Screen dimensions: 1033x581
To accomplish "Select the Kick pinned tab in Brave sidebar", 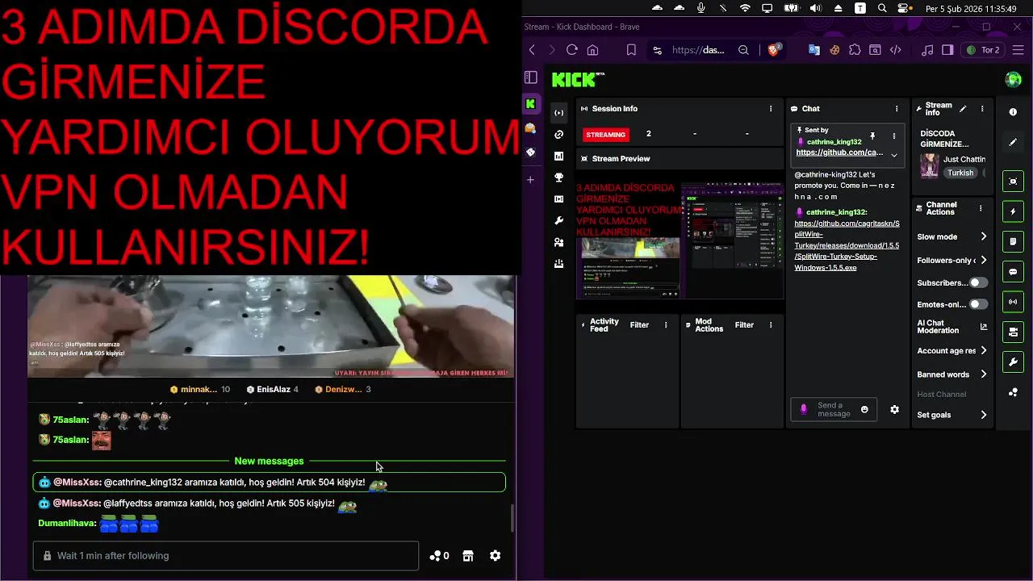I will (x=530, y=103).
